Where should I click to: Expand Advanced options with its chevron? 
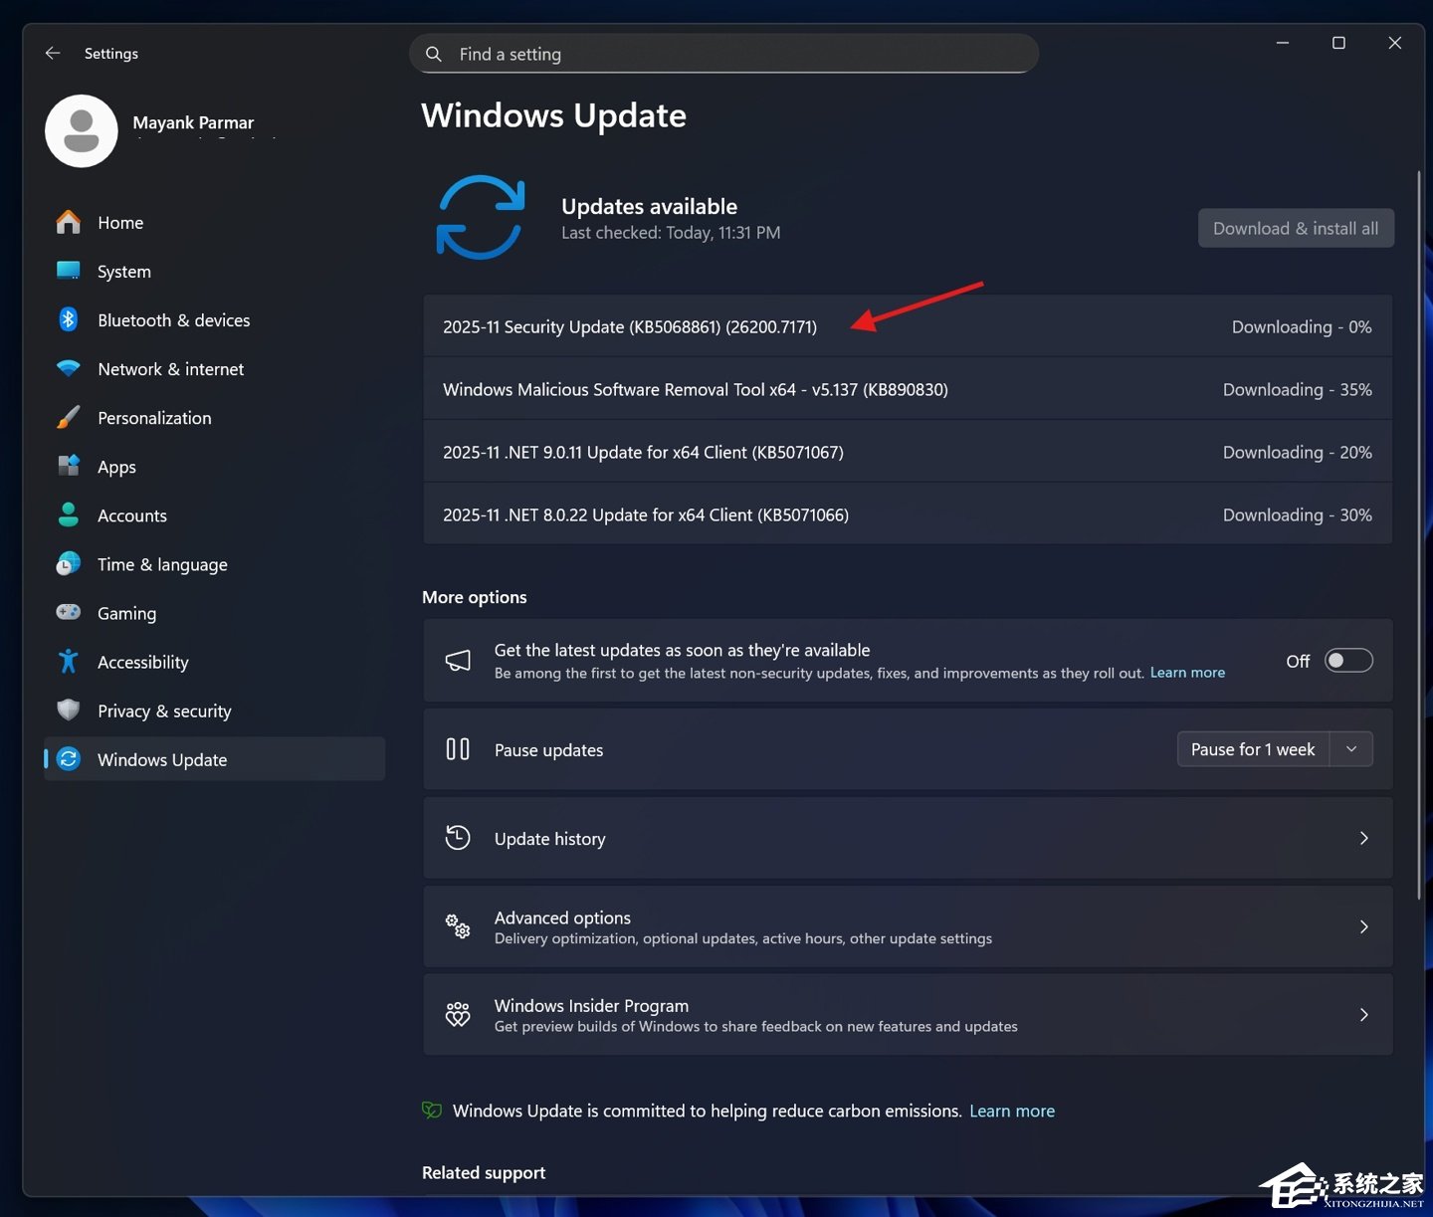tap(1363, 926)
